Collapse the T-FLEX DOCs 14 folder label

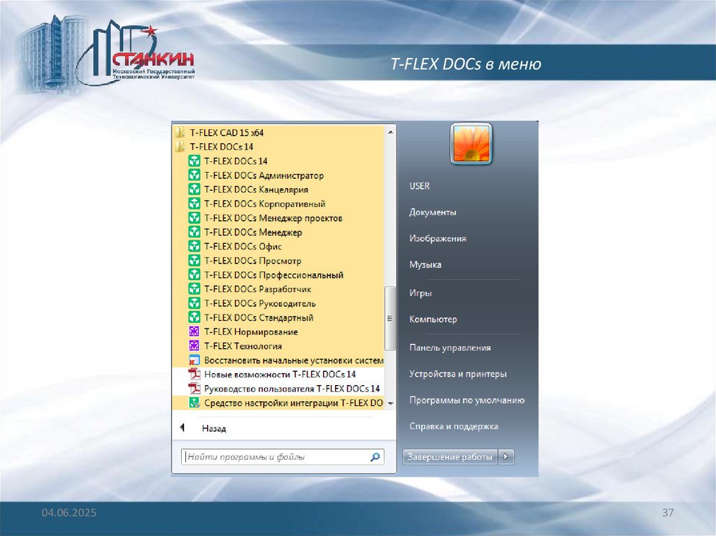[x=222, y=147]
